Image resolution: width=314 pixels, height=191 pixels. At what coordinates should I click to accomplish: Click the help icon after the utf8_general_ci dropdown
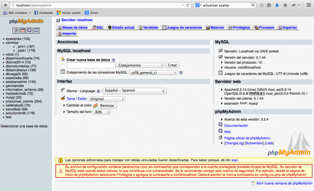[181, 73]
